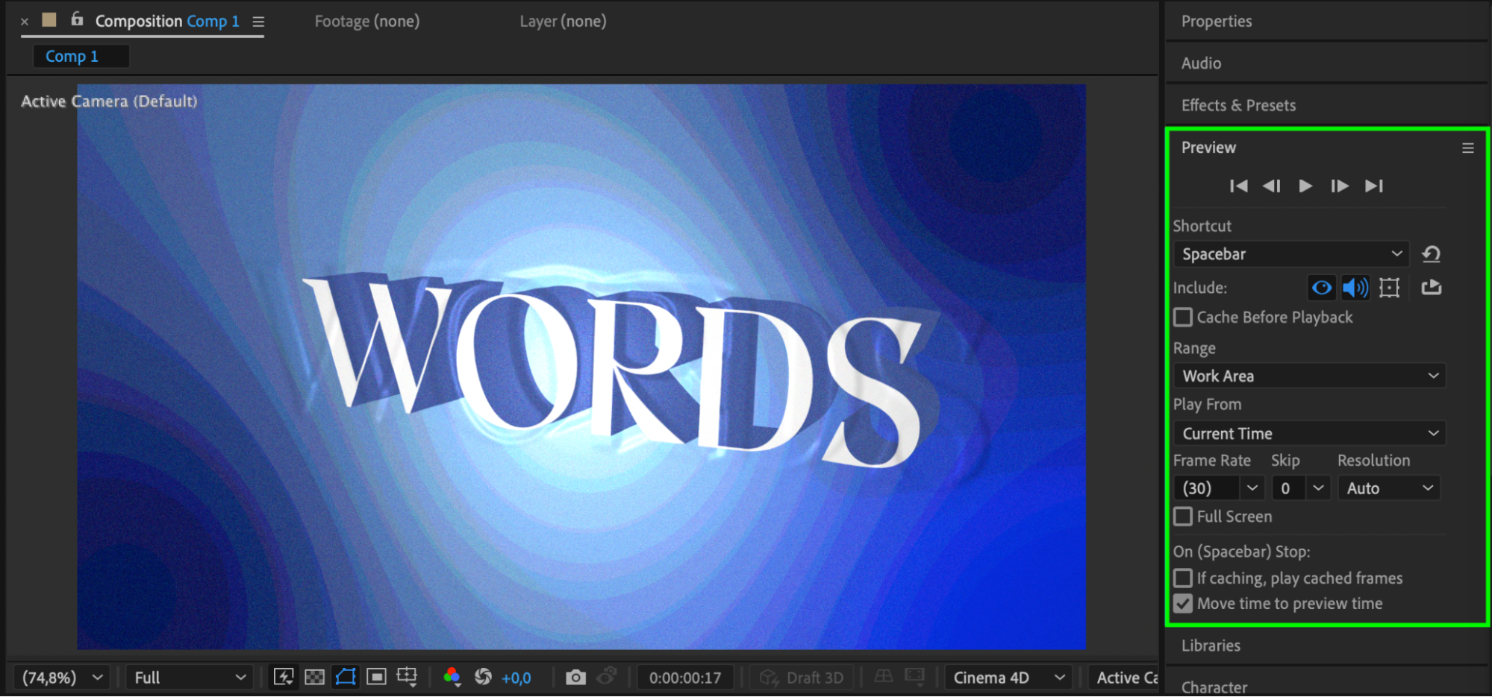1492x697 pixels.
Task: Toggle video inclusion eye icon in Preview
Action: [1321, 288]
